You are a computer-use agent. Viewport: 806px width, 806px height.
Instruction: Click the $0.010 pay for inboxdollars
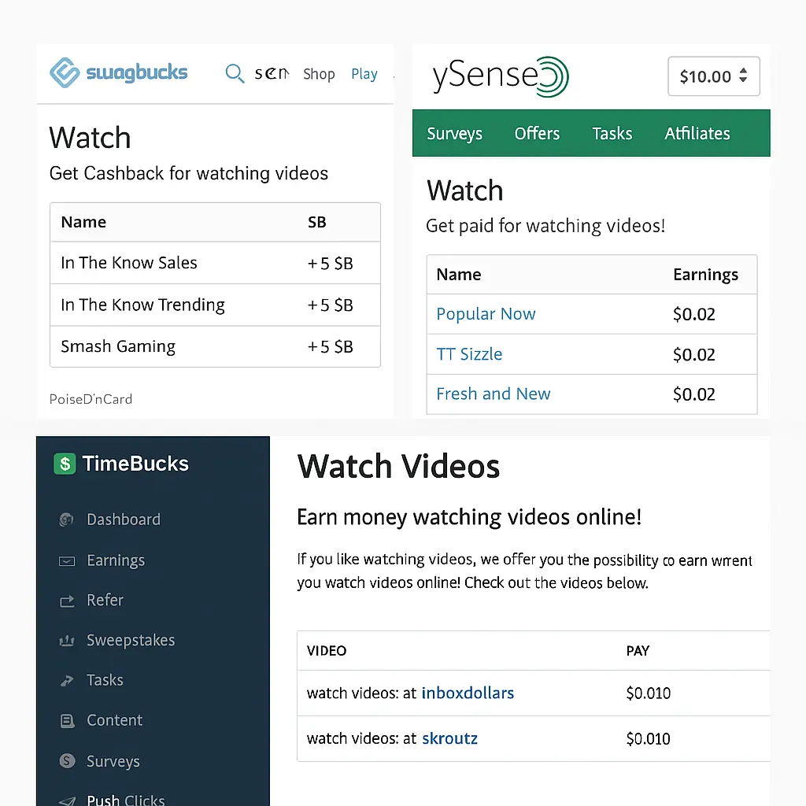[x=649, y=693]
